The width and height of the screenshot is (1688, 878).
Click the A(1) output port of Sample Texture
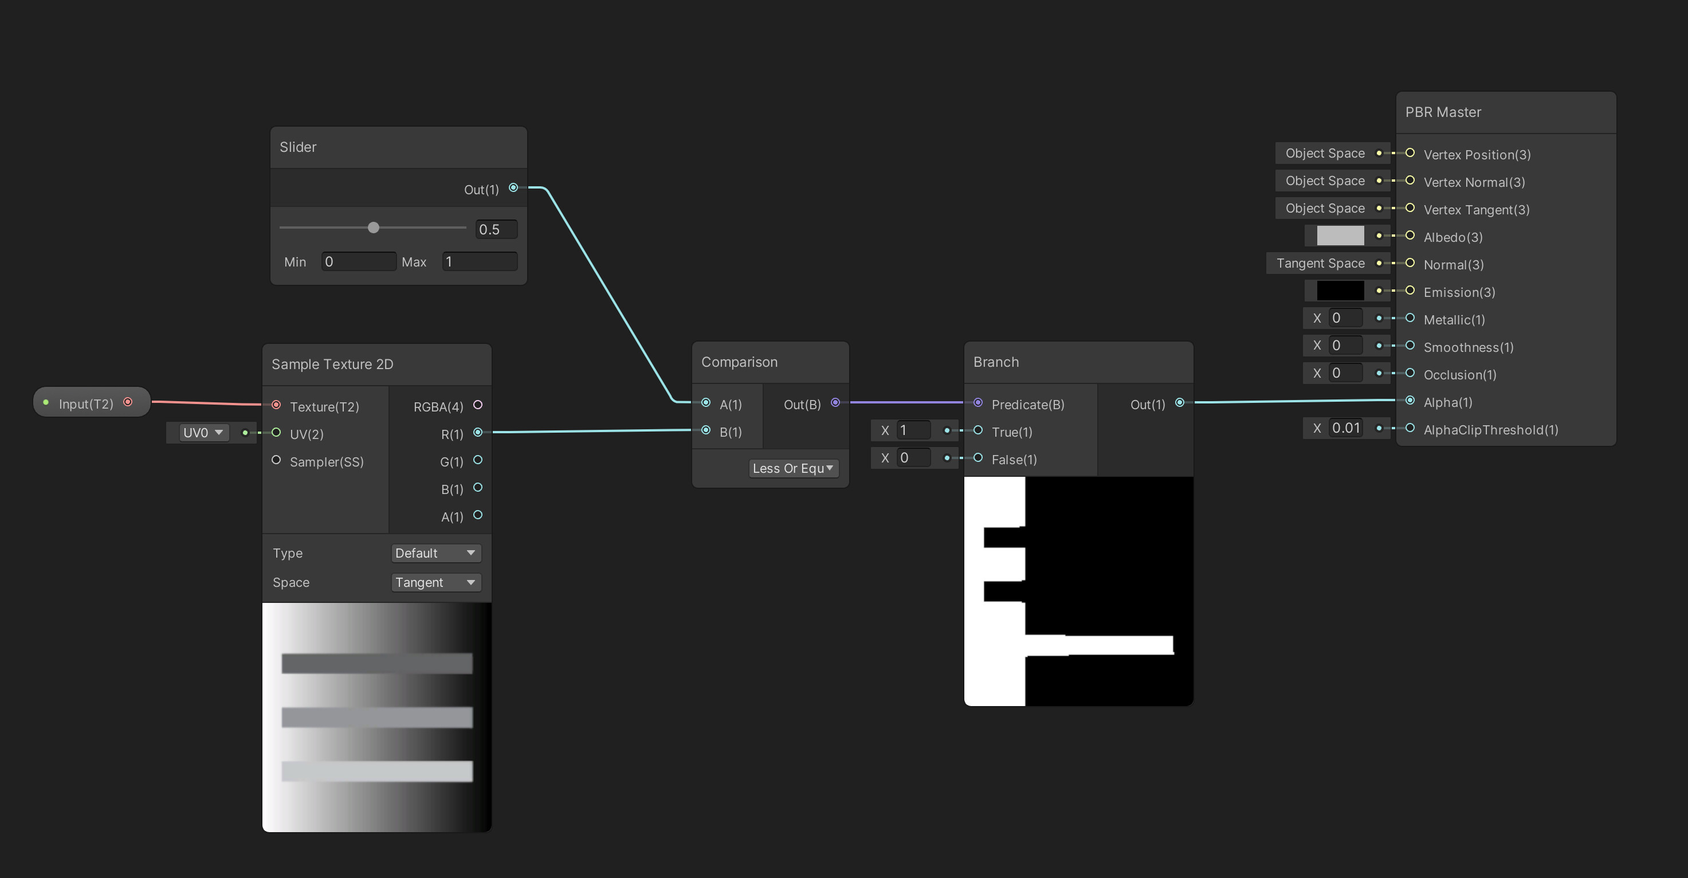point(478,515)
